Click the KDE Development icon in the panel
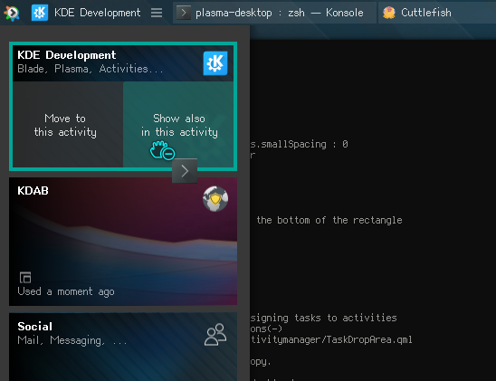 tap(40, 13)
